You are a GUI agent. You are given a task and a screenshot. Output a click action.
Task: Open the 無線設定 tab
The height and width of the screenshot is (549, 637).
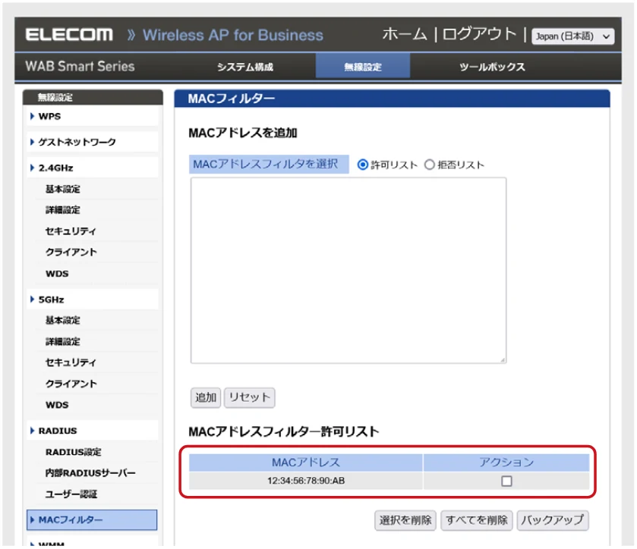(362, 67)
